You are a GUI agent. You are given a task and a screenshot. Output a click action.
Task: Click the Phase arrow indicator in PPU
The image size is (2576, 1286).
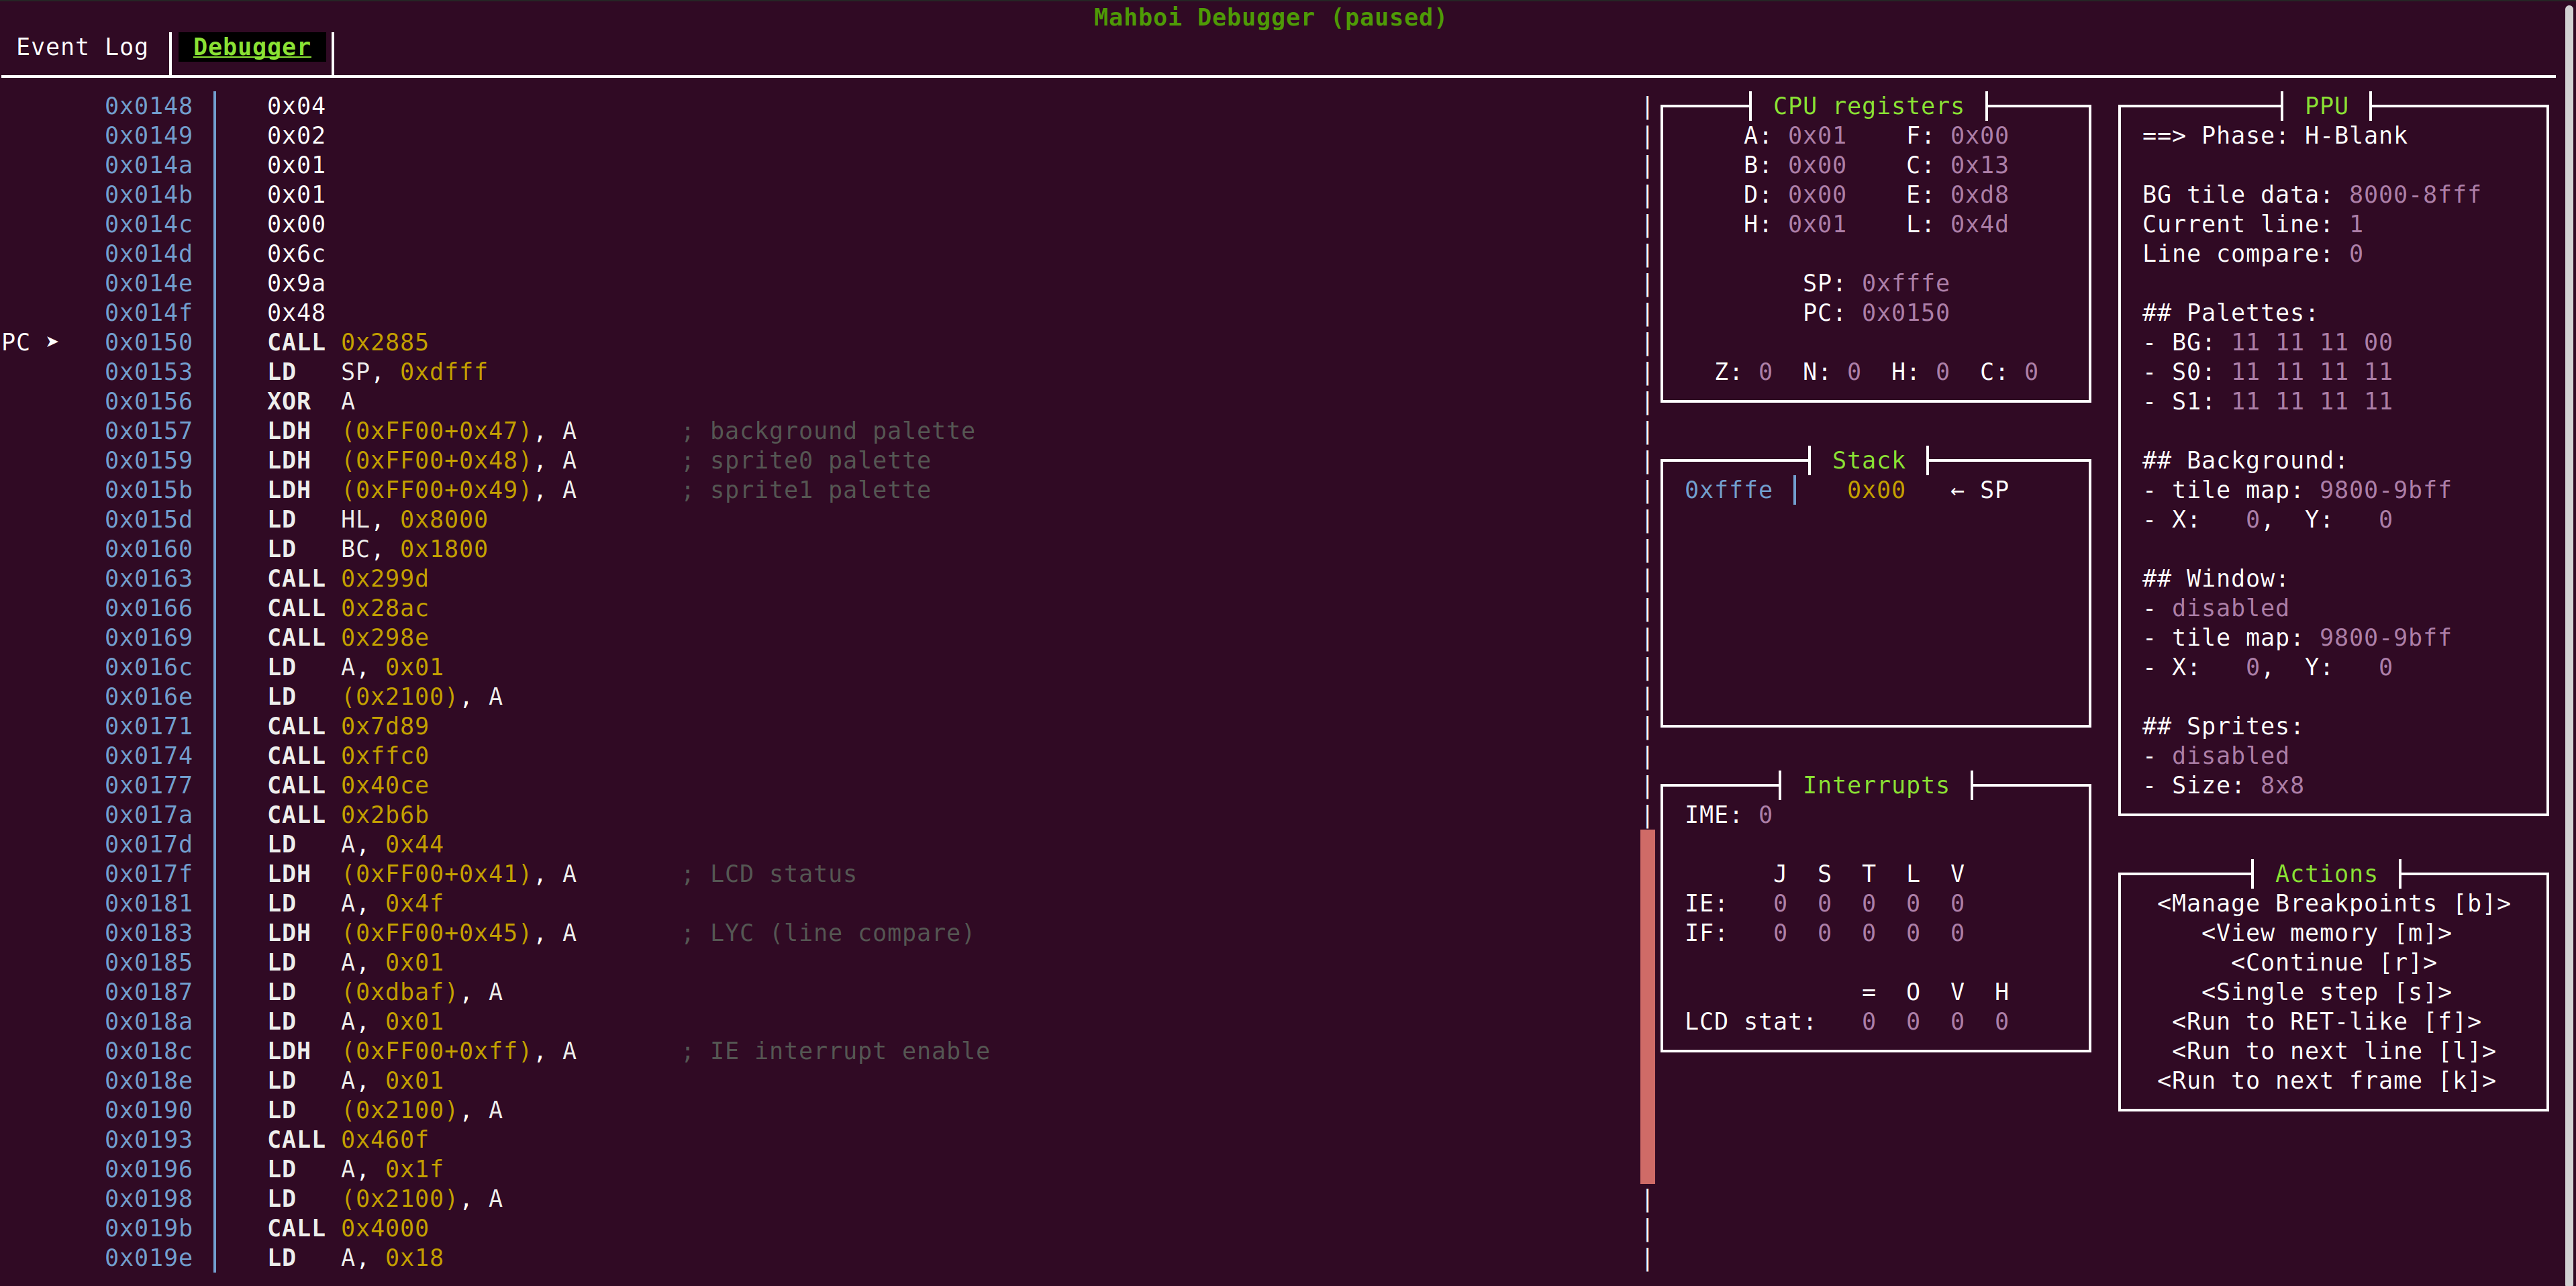(2163, 136)
